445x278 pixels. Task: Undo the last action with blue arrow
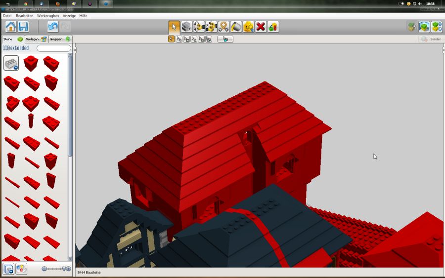coord(53,27)
